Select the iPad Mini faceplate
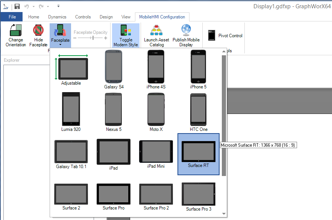 (x=156, y=152)
